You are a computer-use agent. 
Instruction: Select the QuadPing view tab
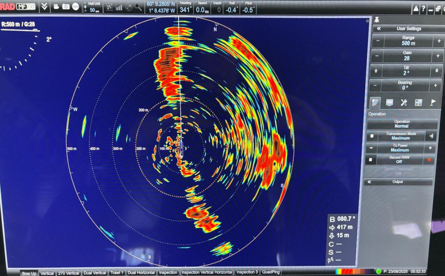(271, 272)
